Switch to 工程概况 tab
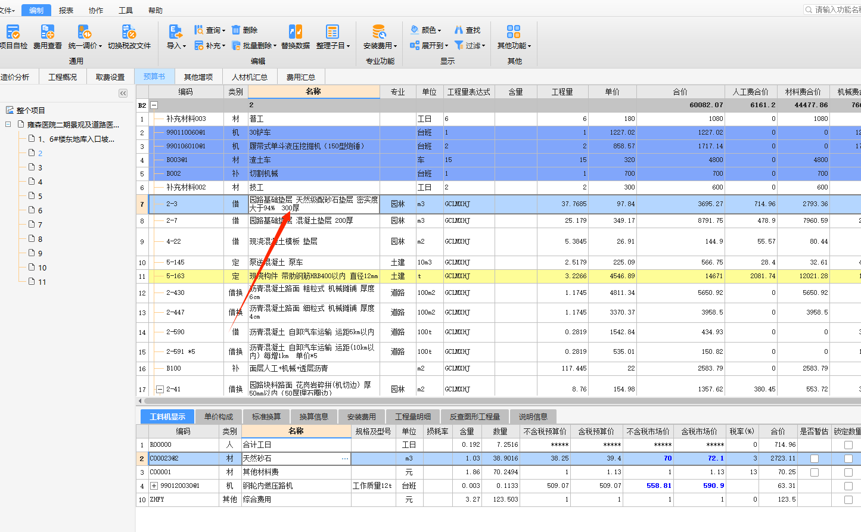Viewport: 861px width, 532px height. click(x=63, y=77)
